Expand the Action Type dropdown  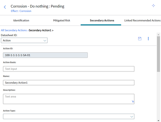click(x=69, y=116)
